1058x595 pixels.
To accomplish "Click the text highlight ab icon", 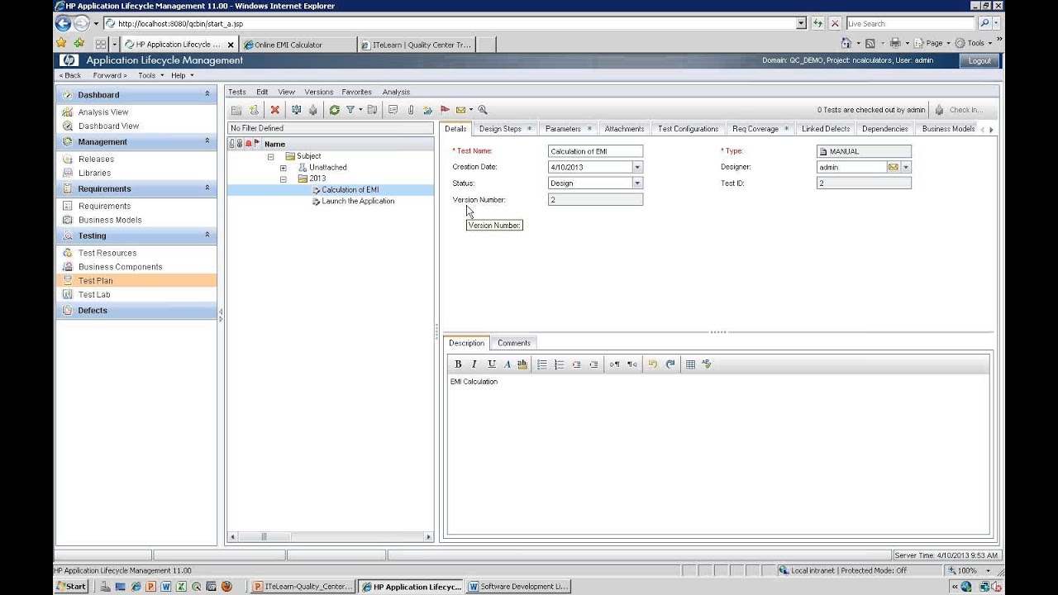I will click(522, 364).
